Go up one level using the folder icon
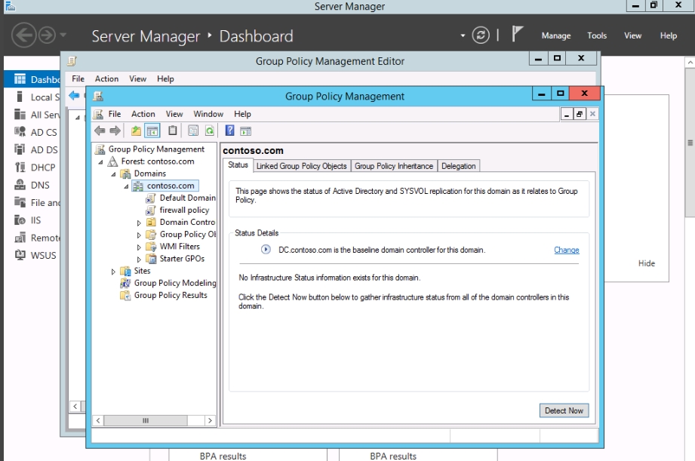This screenshot has height=461, width=695. pyautogui.click(x=136, y=131)
